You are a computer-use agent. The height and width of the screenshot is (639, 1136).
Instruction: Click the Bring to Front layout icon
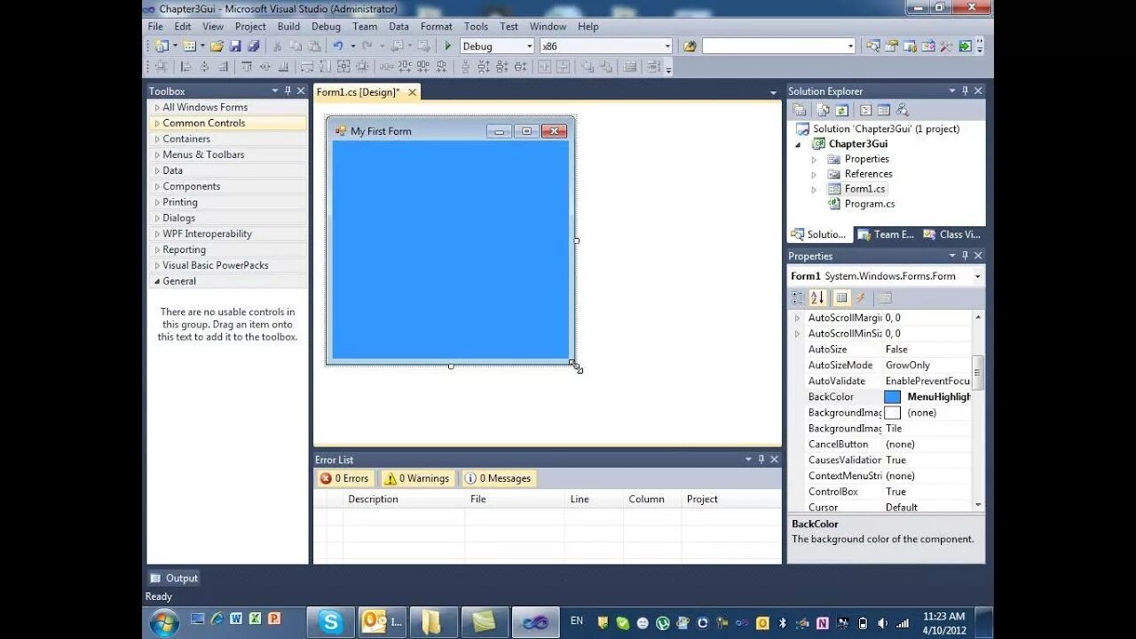pyautogui.click(x=587, y=67)
